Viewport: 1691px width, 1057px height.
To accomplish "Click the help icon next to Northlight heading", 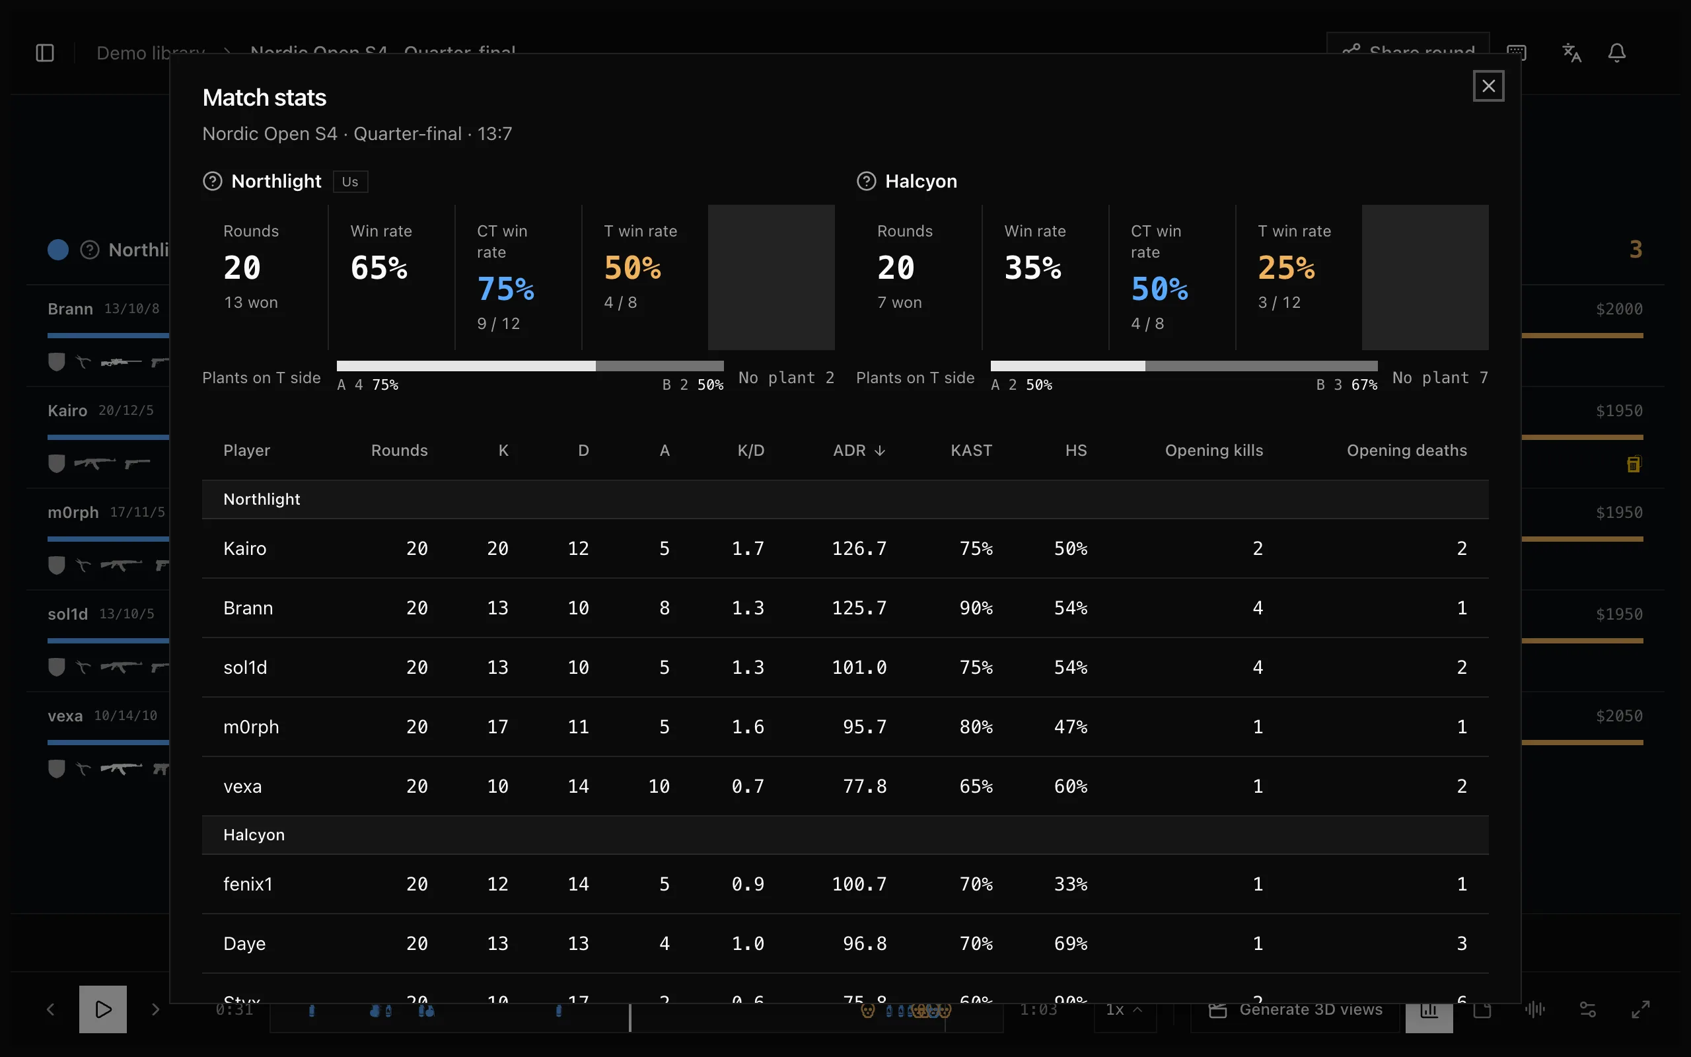I will pos(213,181).
